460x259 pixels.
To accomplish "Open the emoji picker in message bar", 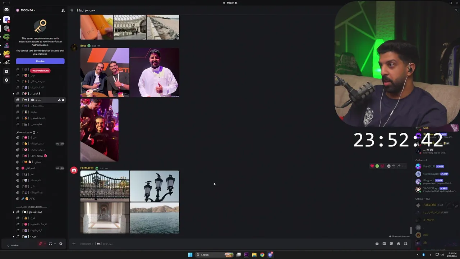I will click(x=399, y=244).
